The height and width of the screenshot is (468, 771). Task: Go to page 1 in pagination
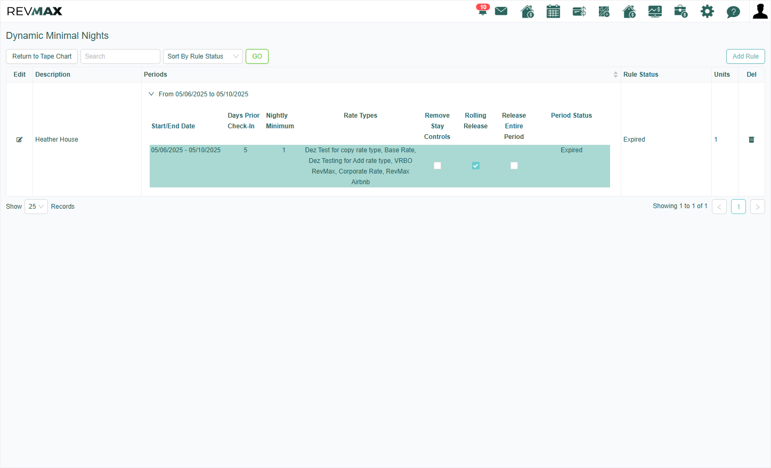click(738, 207)
